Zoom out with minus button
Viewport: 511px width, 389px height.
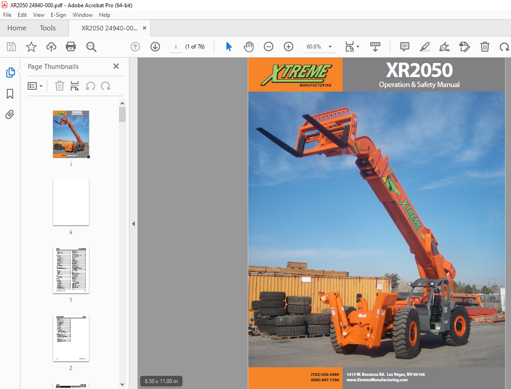coord(269,47)
